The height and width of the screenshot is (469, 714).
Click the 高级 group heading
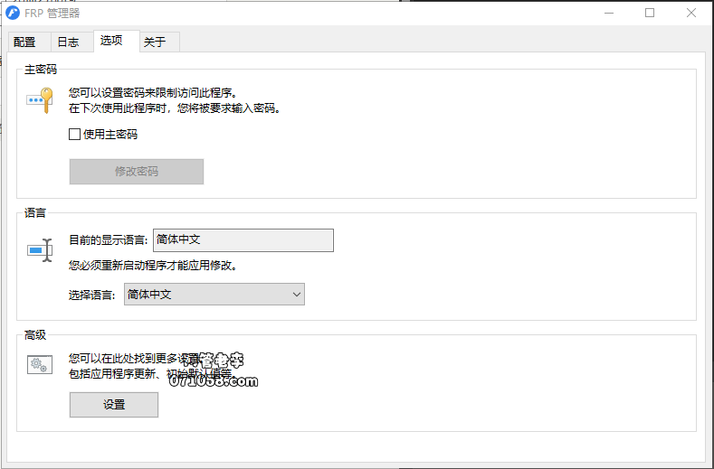[x=35, y=335]
